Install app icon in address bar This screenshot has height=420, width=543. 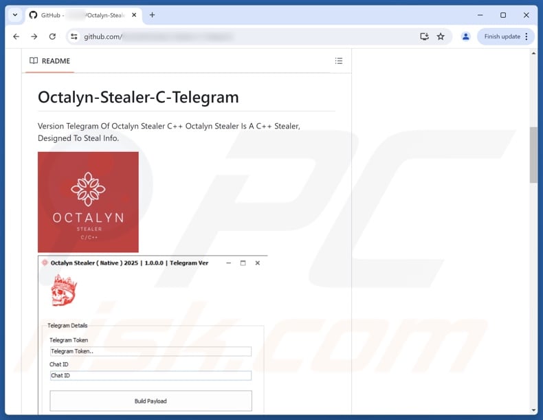coord(424,36)
